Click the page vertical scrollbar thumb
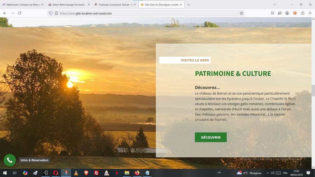This screenshot has height=177, width=315. (313, 92)
